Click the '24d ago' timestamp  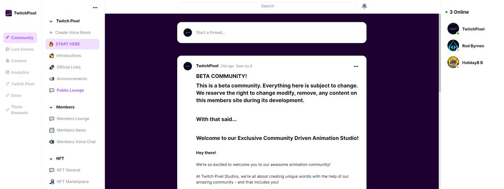[x=227, y=66]
